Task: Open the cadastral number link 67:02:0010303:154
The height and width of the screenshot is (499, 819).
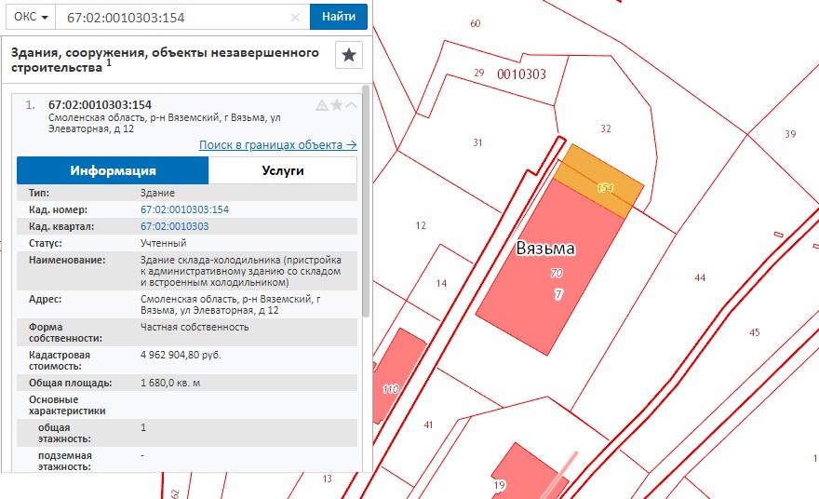Action: [x=184, y=209]
